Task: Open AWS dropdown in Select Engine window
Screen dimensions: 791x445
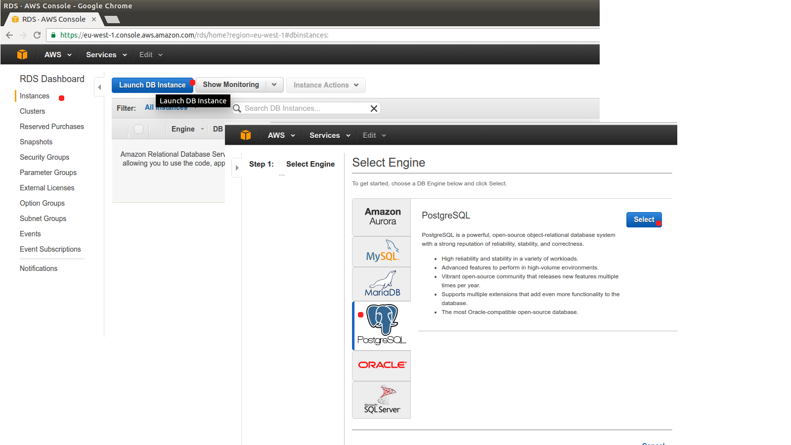Action: [281, 135]
